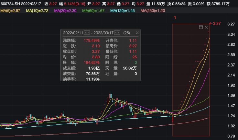Close the red selection range box
This screenshot has height=140, width=238.
point(206,27)
